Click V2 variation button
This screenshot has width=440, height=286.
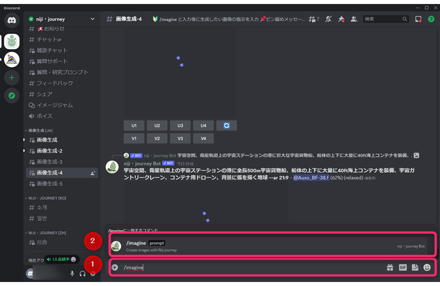157,138
